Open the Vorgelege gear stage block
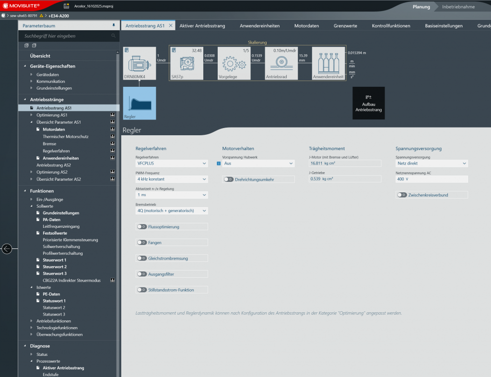This screenshot has width=491, height=377. coord(234,63)
